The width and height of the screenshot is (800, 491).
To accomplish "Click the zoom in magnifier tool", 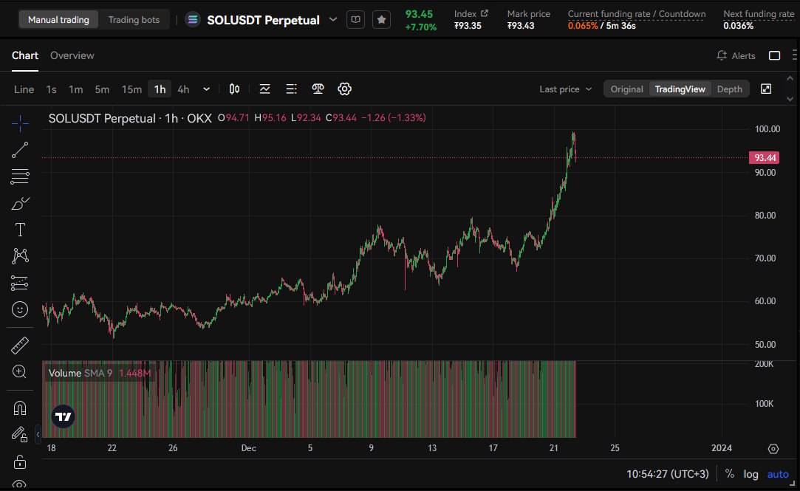I will point(20,371).
